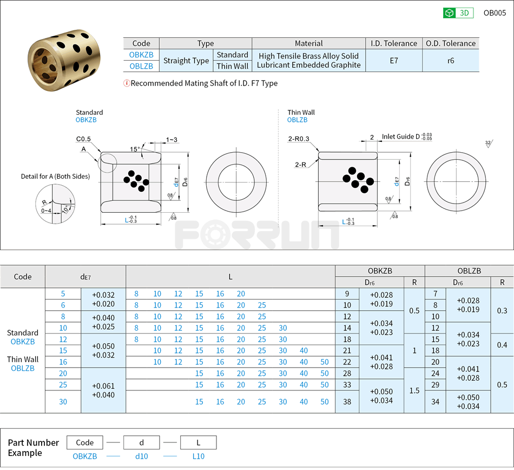Click the Code box in Part Number Example
Viewport: 514px width, 470px height.
84,442
